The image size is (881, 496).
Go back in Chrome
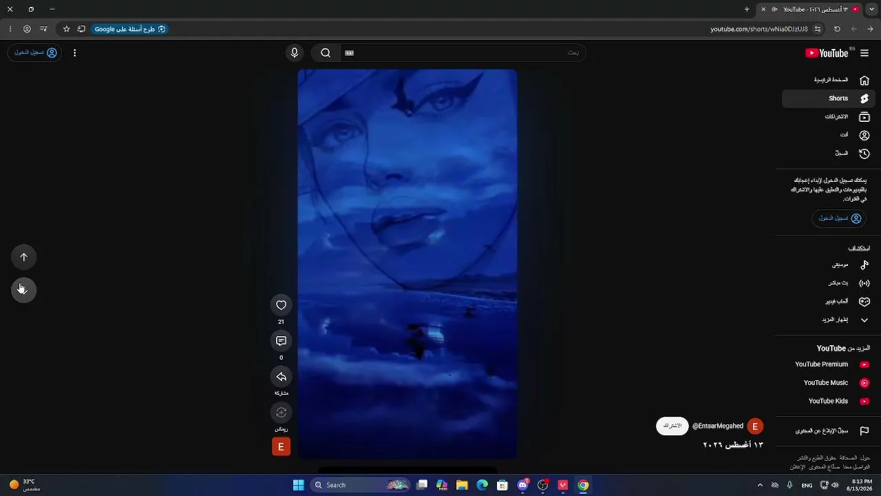(x=871, y=29)
